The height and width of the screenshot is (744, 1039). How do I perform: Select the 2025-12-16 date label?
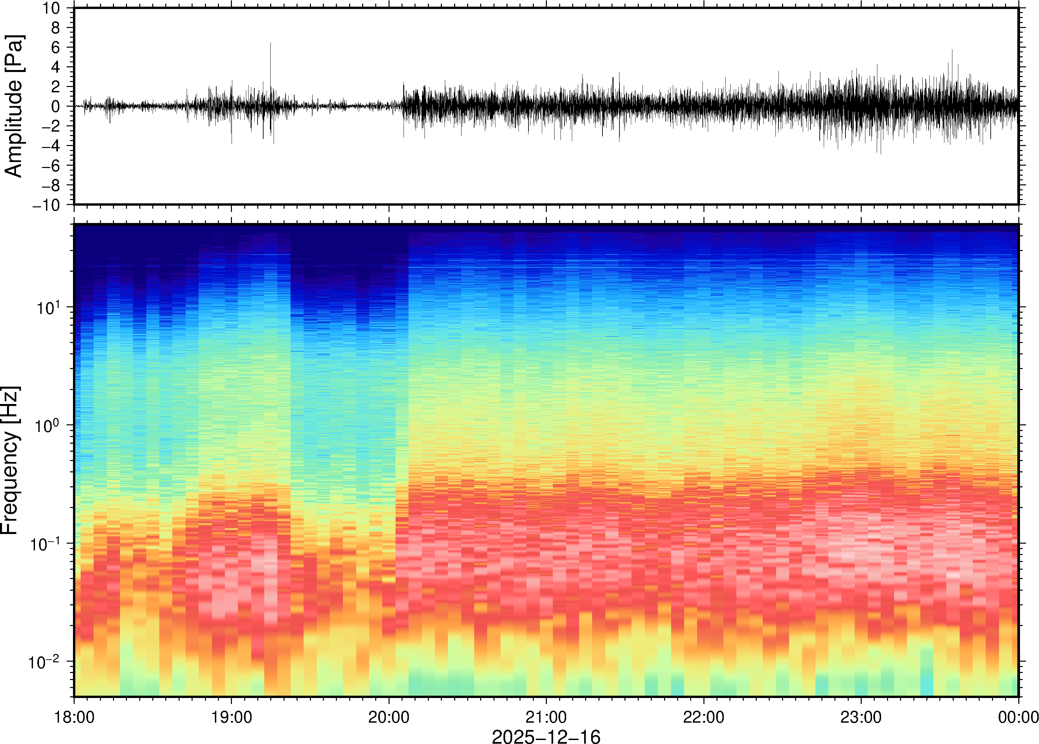click(x=546, y=736)
